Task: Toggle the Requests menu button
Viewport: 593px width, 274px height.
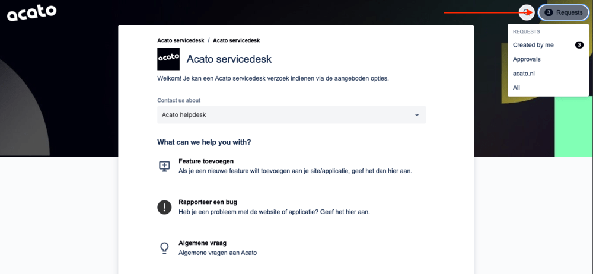Action: (x=563, y=12)
